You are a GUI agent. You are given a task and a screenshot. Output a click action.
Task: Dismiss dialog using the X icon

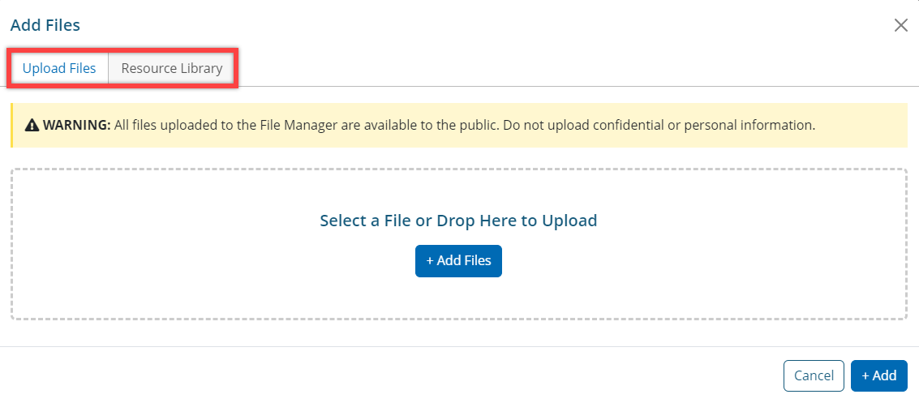900,25
